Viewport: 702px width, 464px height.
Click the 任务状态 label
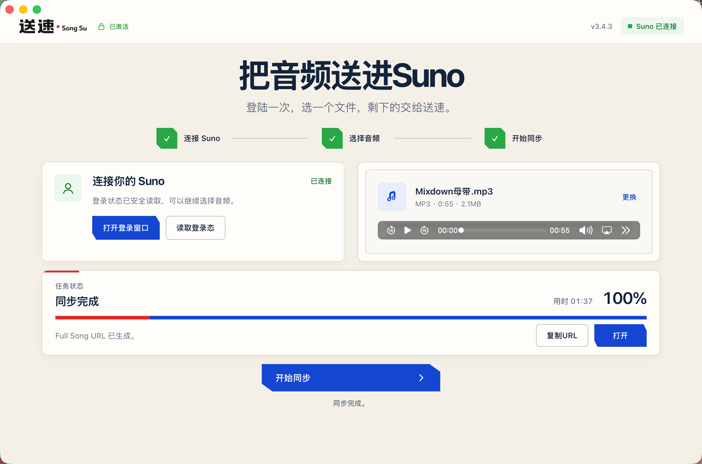point(69,286)
